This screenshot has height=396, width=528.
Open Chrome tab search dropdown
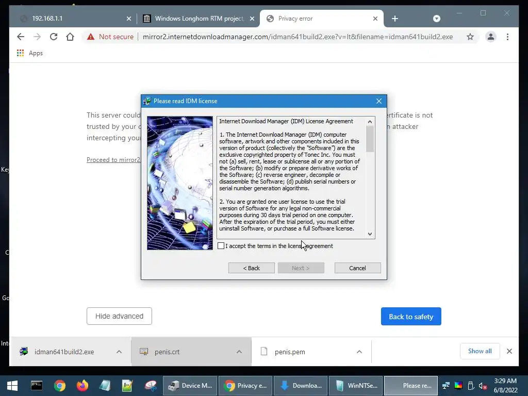[436, 19]
